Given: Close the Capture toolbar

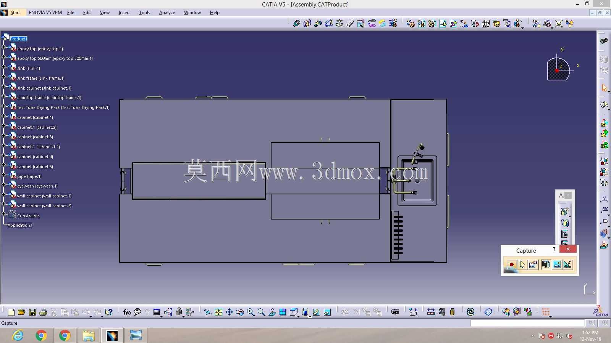Looking at the screenshot, I should [568, 249].
